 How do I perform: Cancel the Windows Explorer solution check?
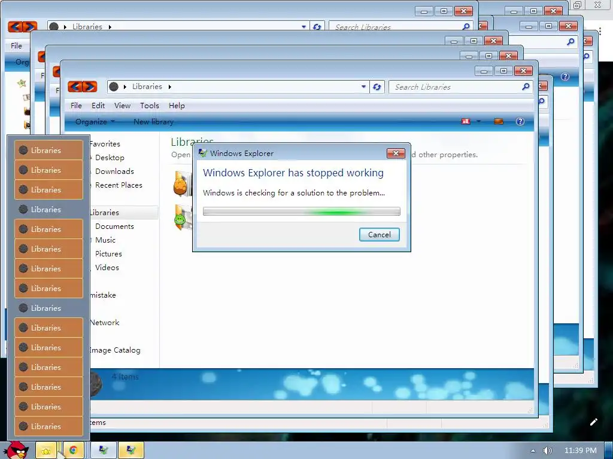click(379, 234)
